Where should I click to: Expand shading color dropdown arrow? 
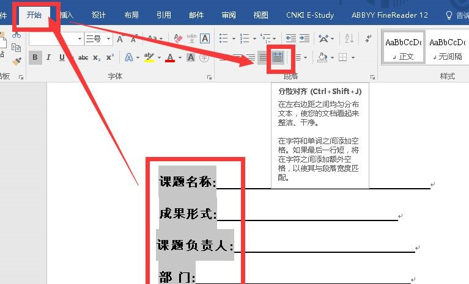point(332,57)
